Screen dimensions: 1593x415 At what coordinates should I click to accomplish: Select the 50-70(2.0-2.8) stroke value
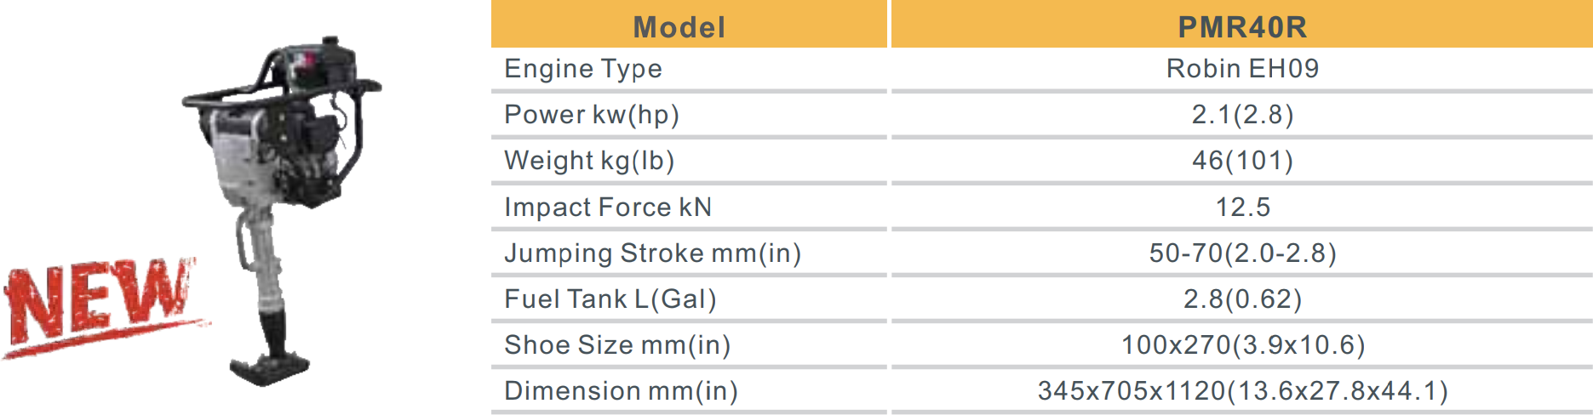[x=1241, y=253]
